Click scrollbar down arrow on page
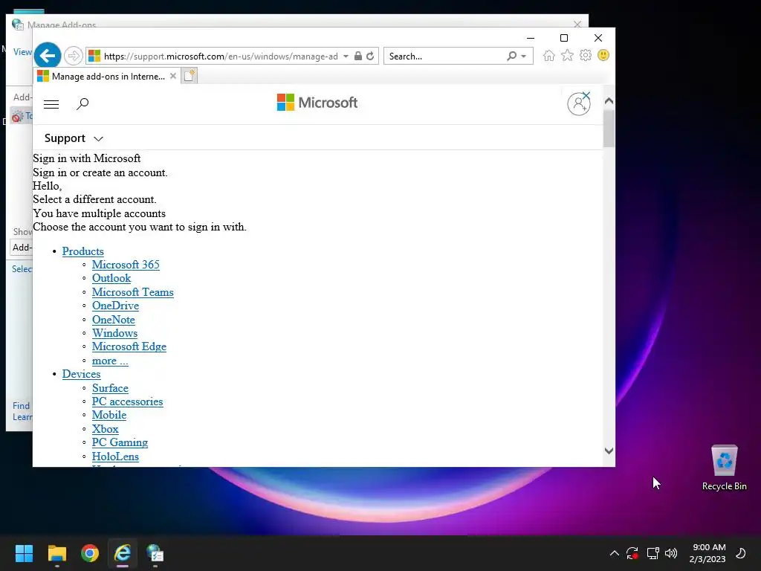This screenshot has height=571, width=761. 609,451
